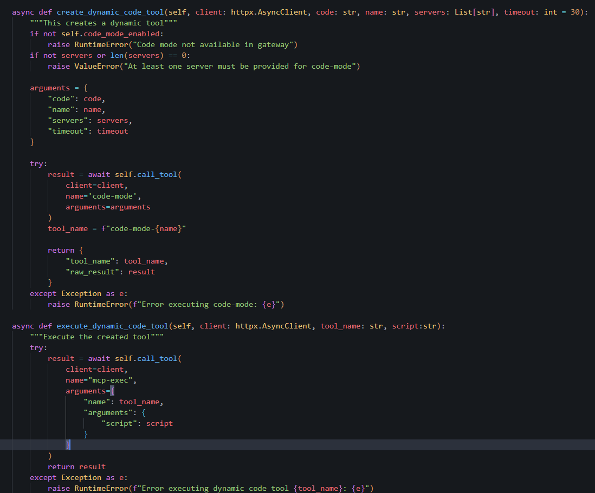This screenshot has height=493, width=595.
Task: Click the execute_dynamic_code_tool function name
Action: coord(112,326)
